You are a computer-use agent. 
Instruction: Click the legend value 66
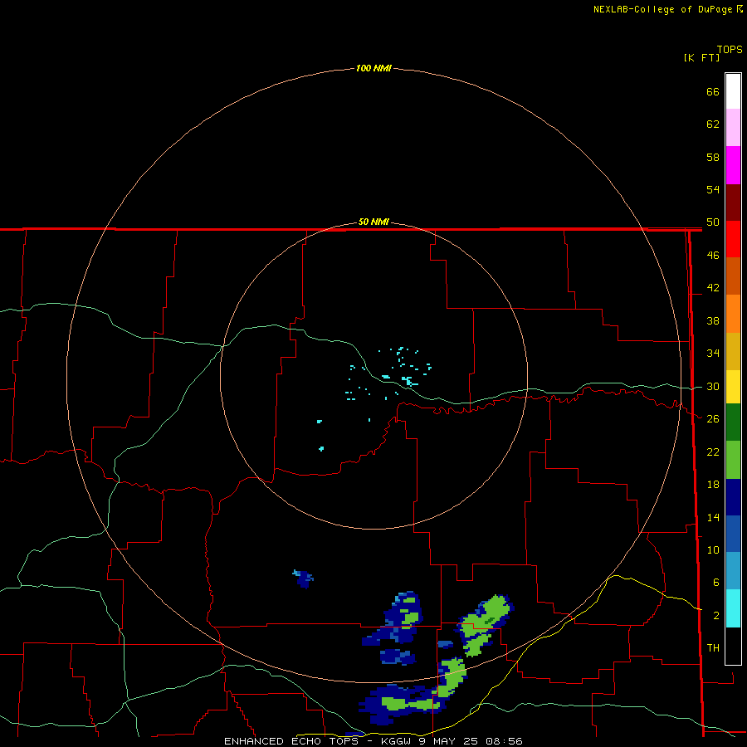click(713, 91)
